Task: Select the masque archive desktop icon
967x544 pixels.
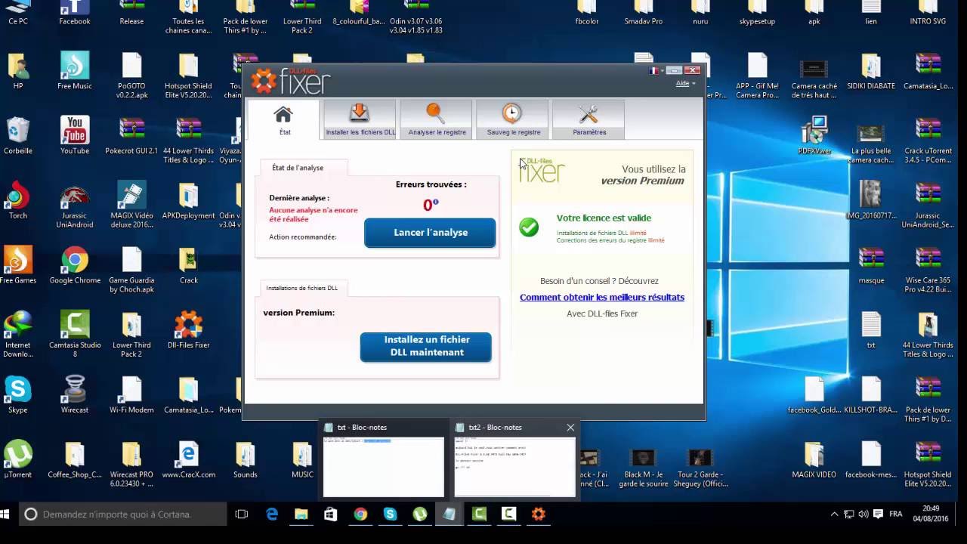Action: pos(871,265)
